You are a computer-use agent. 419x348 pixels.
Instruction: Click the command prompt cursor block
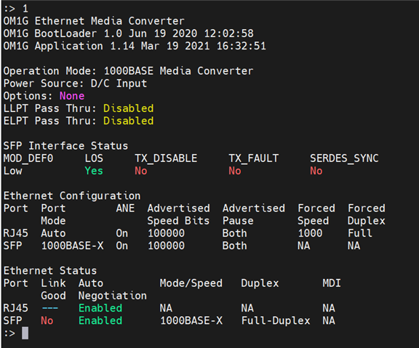[x=25, y=333]
